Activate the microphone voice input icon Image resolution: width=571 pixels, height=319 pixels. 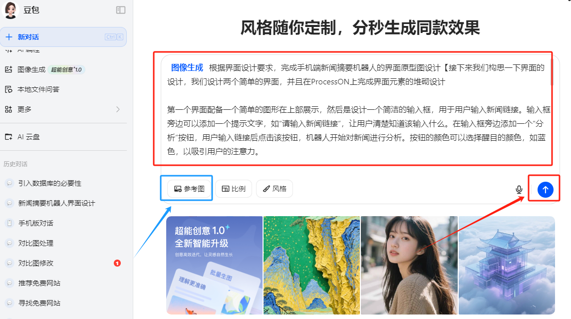[x=519, y=189]
